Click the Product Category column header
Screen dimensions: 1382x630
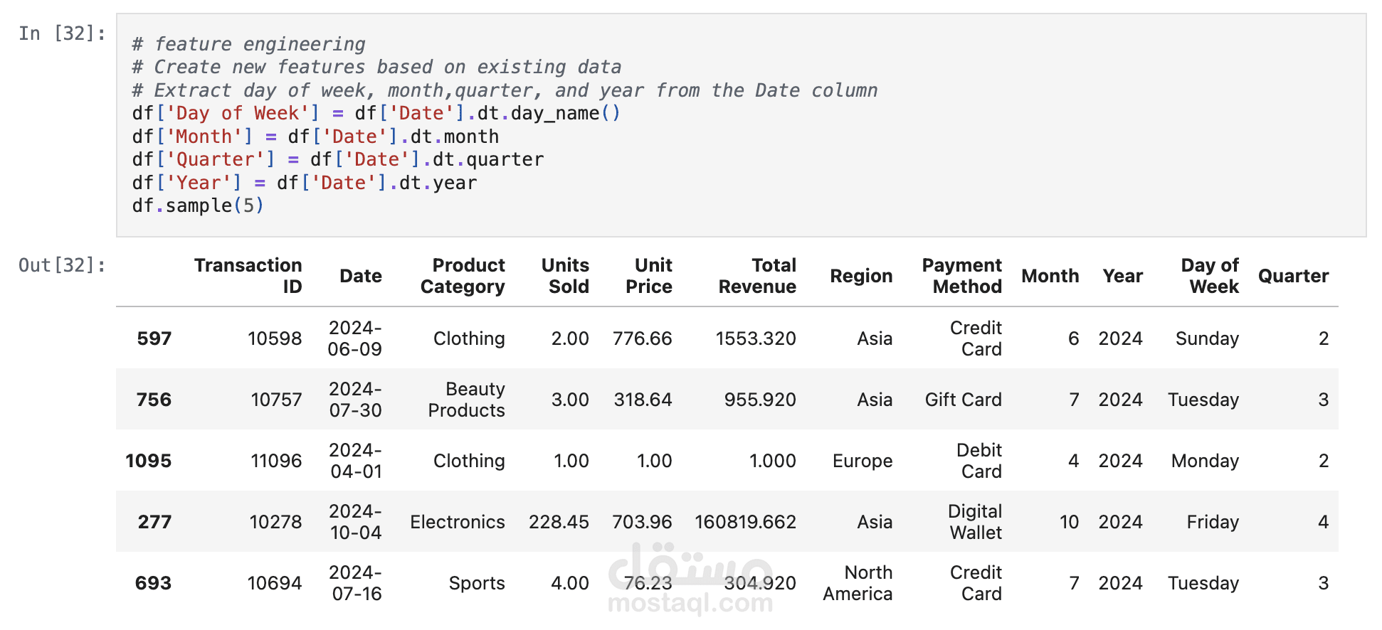click(x=463, y=276)
